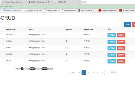
Task: Click the edit button for row 06044
Action: [112, 35]
